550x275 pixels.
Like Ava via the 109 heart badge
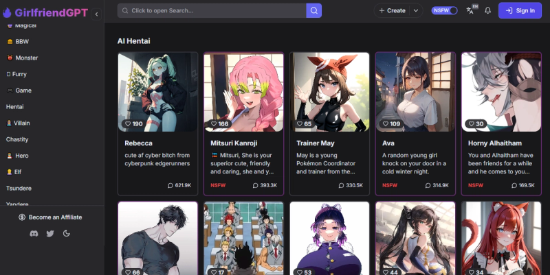[391, 123]
